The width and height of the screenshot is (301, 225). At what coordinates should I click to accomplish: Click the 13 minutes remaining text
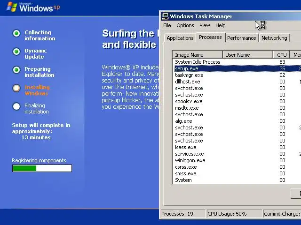(36, 137)
